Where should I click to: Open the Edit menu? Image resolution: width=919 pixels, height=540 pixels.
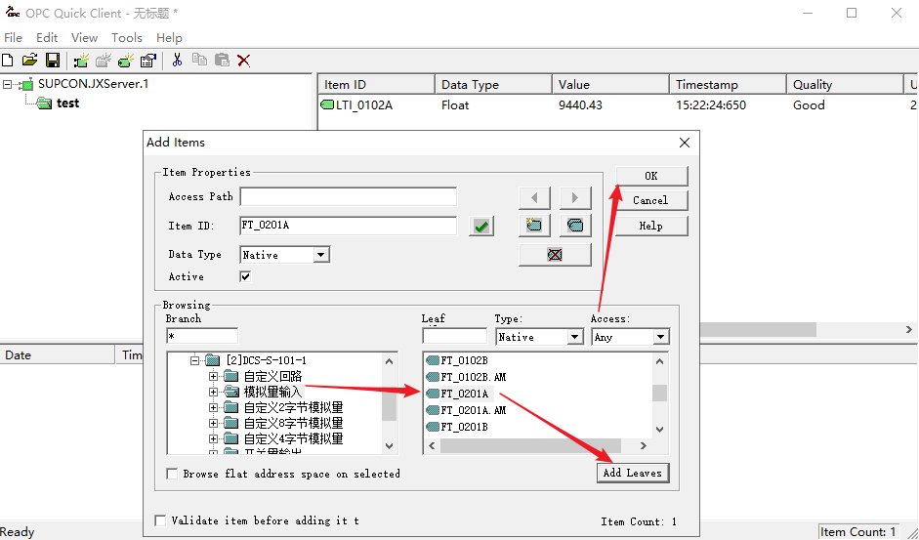(x=47, y=37)
